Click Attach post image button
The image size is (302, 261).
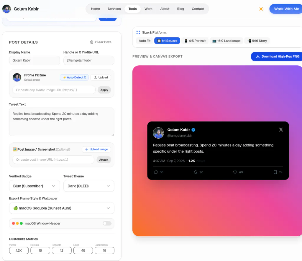104,160
